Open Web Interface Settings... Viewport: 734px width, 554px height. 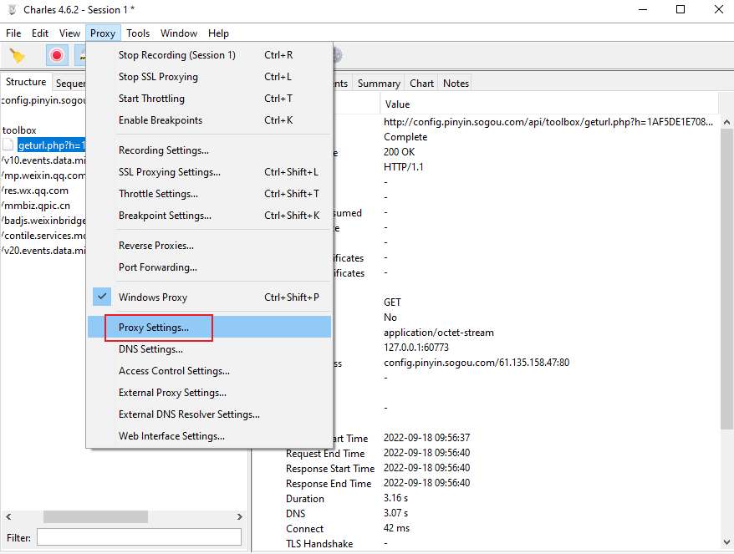(209, 436)
